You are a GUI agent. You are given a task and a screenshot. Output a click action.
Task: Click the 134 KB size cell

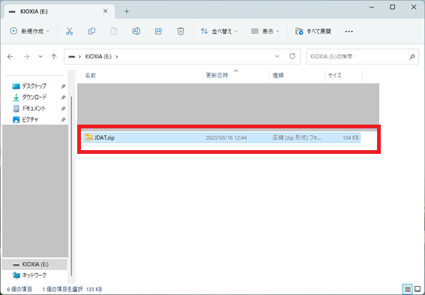coord(351,137)
